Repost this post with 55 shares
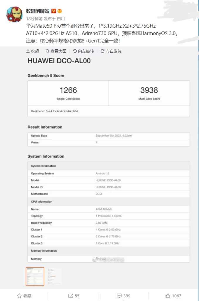This screenshot has height=301, width=199. pos(74,296)
